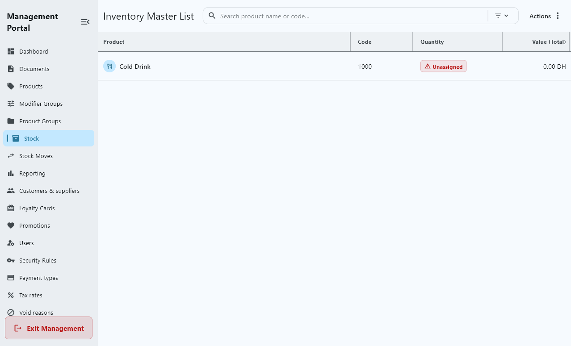Click the Unassigned warning triangle icon
The image size is (571, 346).
(428, 66)
